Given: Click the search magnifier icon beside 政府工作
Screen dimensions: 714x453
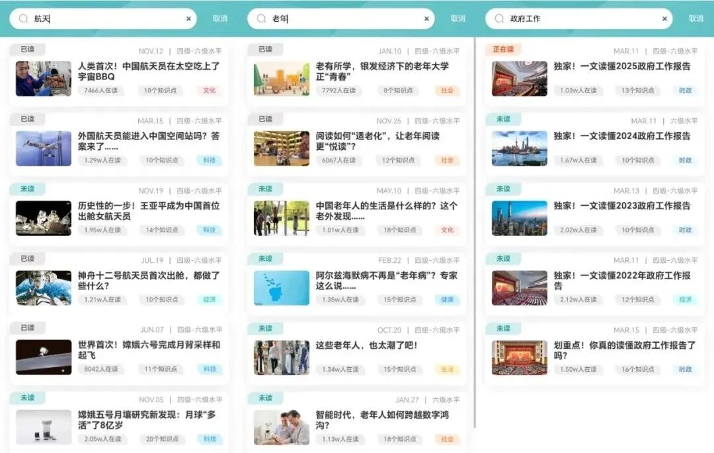Looking at the screenshot, I should click(x=500, y=18).
